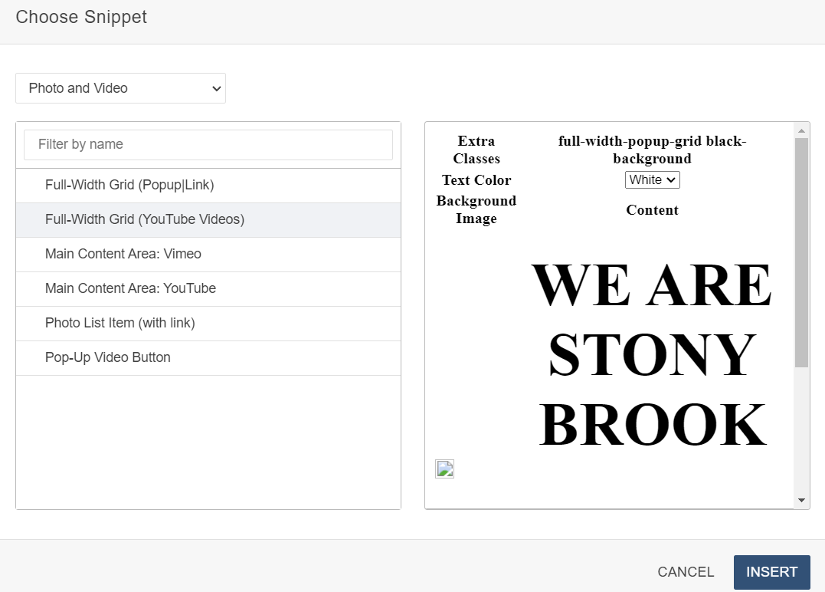Open the Photo and Video category dropdown
The image size is (825, 592).
tap(120, 88)
